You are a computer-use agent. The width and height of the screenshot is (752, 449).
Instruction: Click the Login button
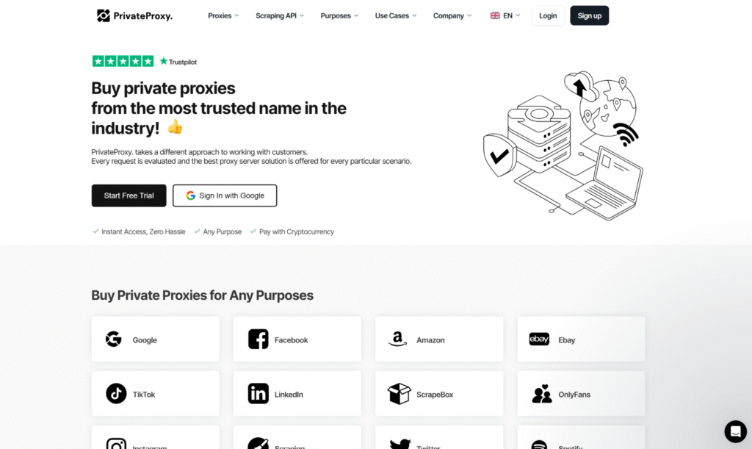548,15
